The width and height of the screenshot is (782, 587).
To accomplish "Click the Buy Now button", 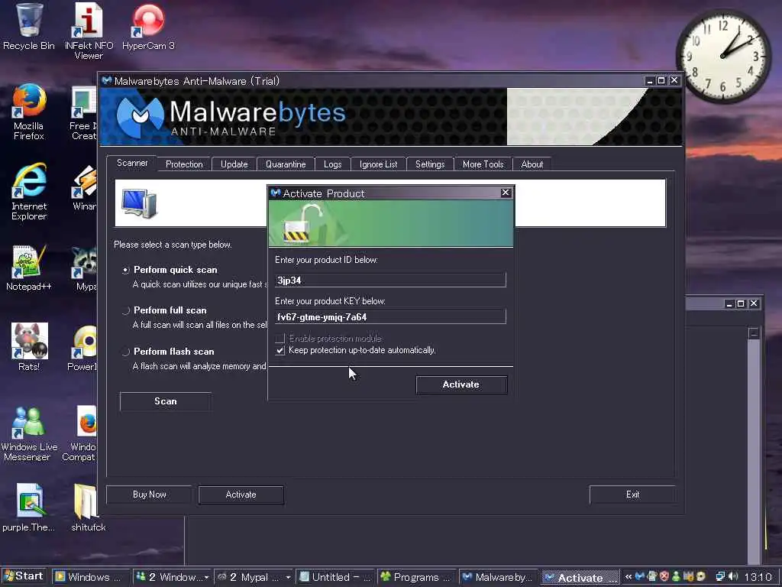I will (149, 495).
